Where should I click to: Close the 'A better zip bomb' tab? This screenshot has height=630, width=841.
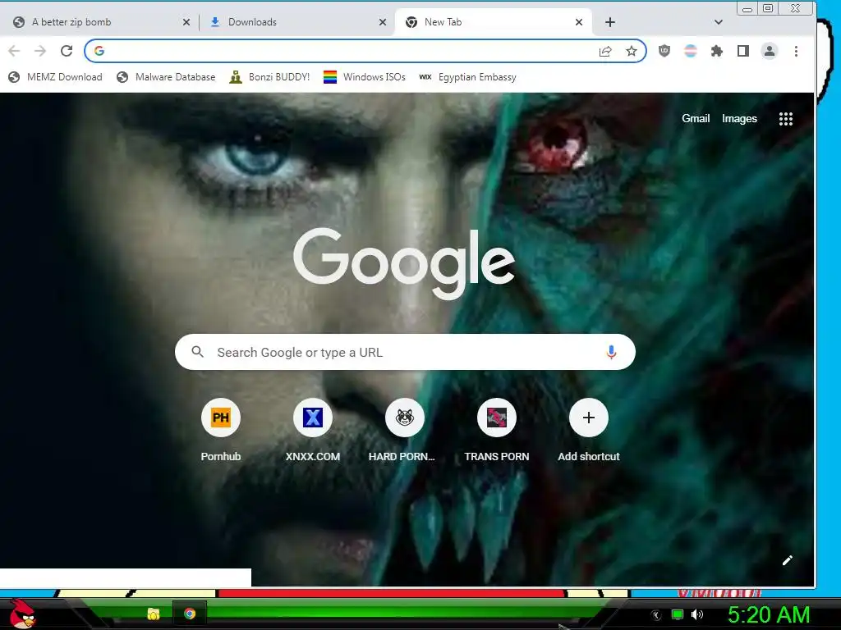click(x=186, y=22)
